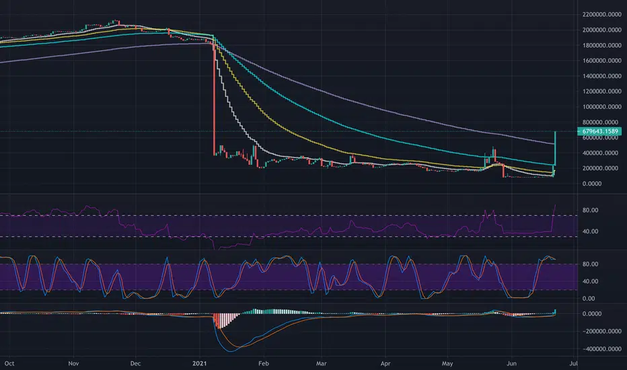Select the MACD −200000.0000 scale label

(602, 331)
